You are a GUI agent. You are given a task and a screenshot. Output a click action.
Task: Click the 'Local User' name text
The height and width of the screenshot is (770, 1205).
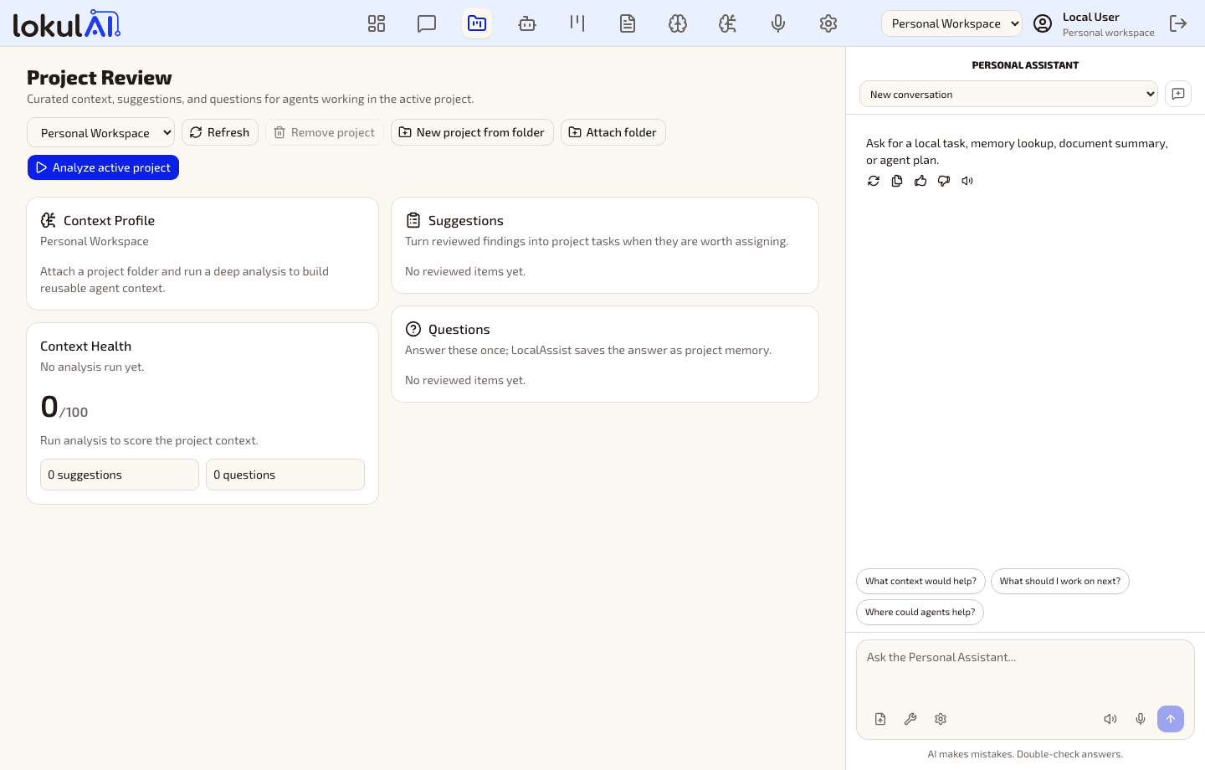coord(1091,17)
